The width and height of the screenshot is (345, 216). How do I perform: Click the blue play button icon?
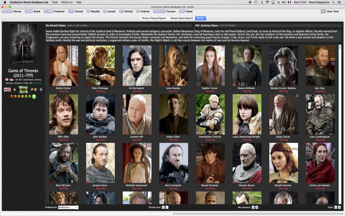click(x=41, y=89)
